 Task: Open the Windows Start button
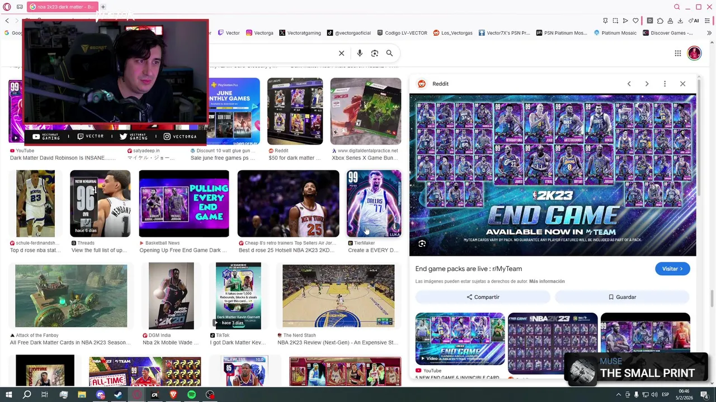pos(9,395)
